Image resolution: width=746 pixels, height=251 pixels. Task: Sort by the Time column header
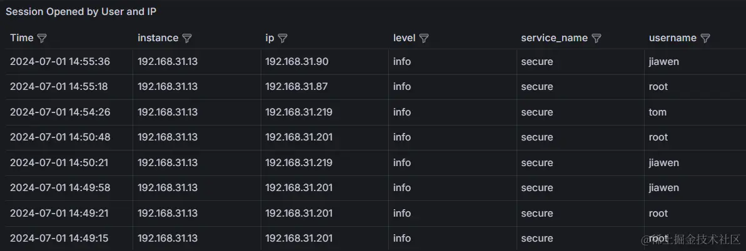tap(22, 38)
